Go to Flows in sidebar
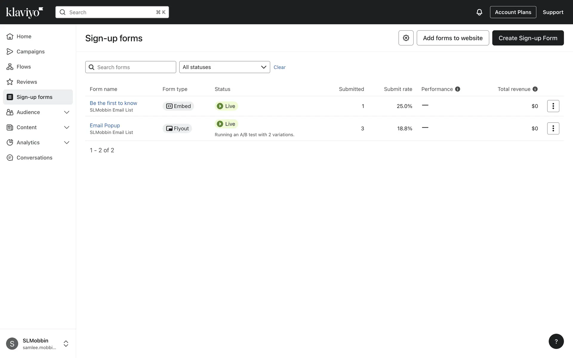 coord(24,67)
